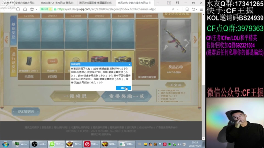Open the Win... taskbar item
264x148 pixels.
pyautogui.click(x=21, y=144)
